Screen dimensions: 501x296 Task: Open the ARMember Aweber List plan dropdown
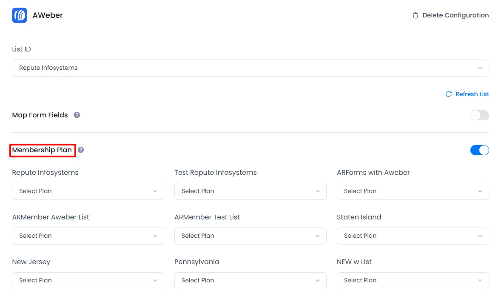(88, 236)
